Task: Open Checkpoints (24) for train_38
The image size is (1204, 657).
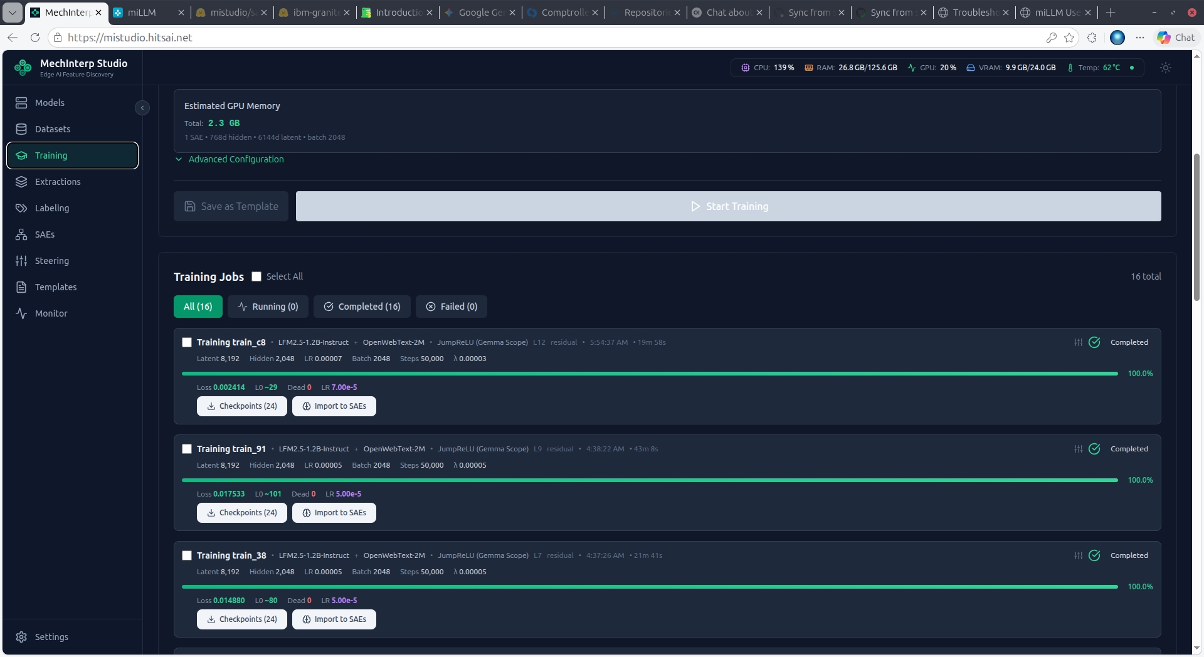Action: click(x=242, y=619)
